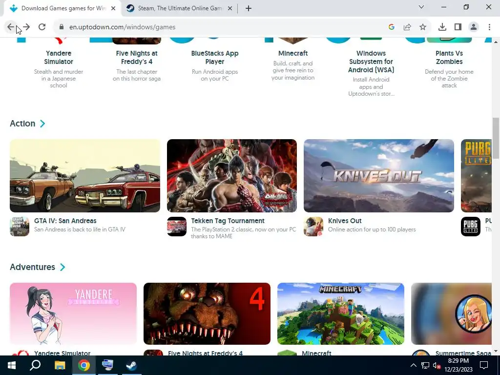The height and width of the screenshot is (375, 500).
Task: Open Google search icon in address bar
Action: [392, 27]
